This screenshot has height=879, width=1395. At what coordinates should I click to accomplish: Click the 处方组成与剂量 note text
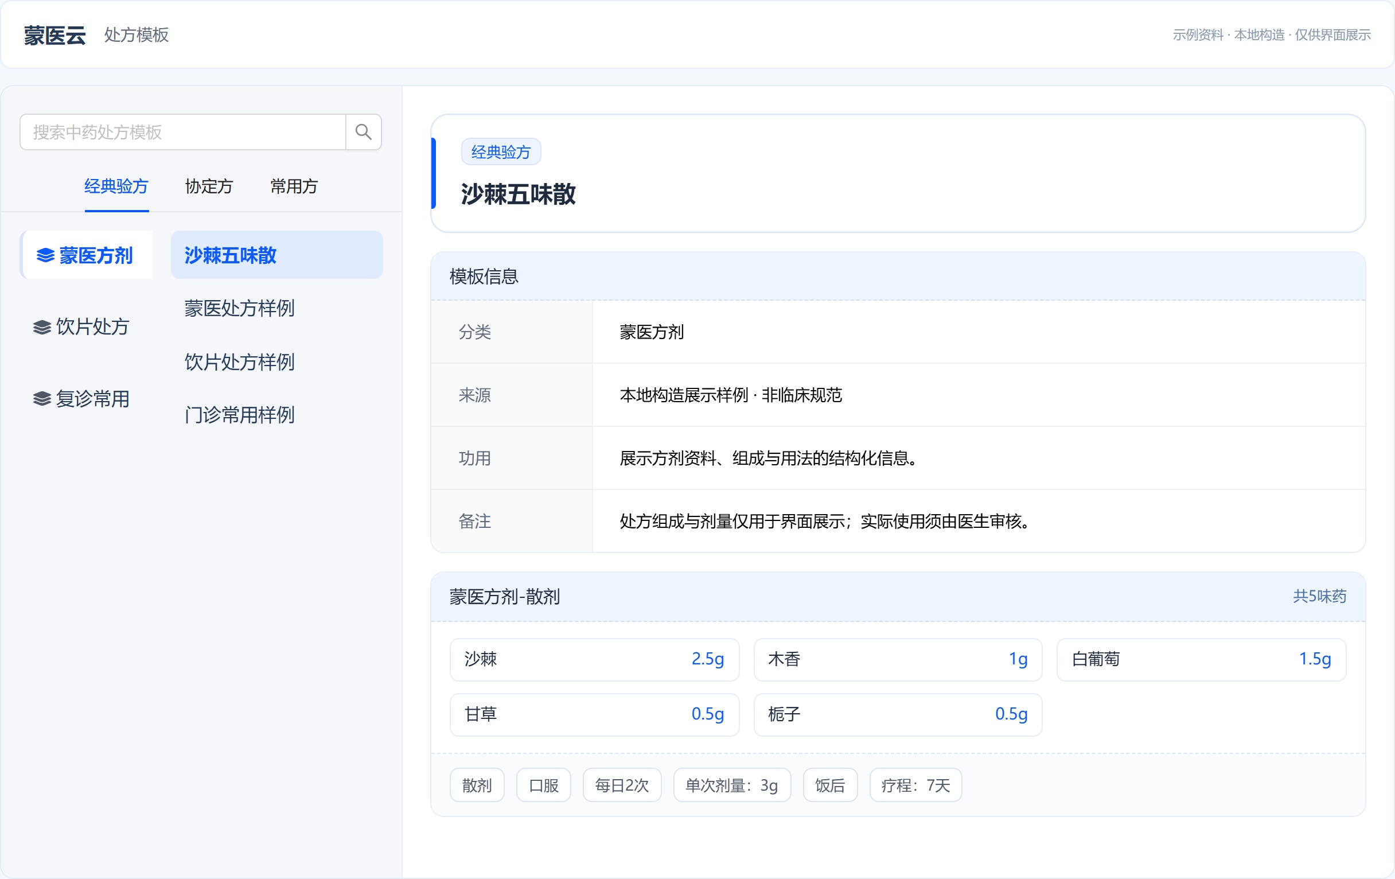click(825, 522)
